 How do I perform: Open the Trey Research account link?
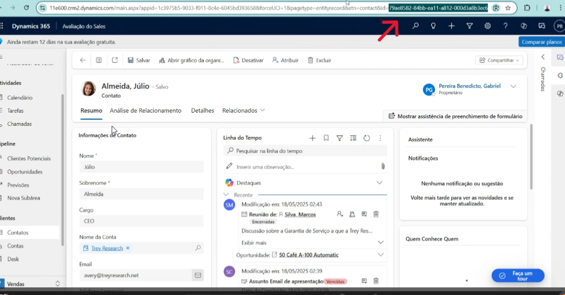(107, 248)
